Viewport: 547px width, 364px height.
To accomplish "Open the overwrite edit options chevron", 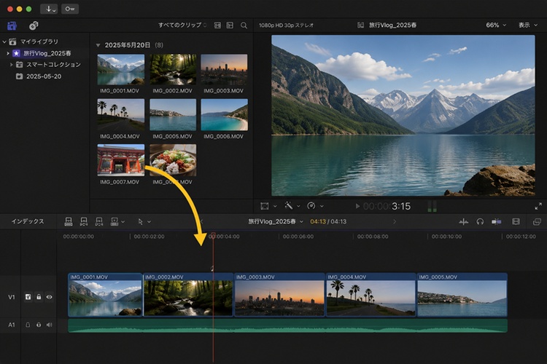I will pyautogui.click(x=123, y=221).
